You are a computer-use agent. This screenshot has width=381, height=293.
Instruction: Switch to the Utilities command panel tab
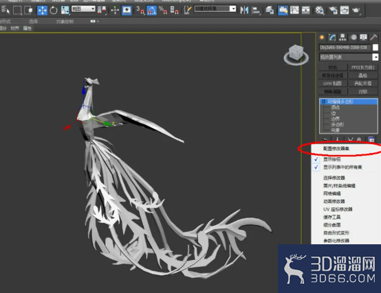click(373, 37)
